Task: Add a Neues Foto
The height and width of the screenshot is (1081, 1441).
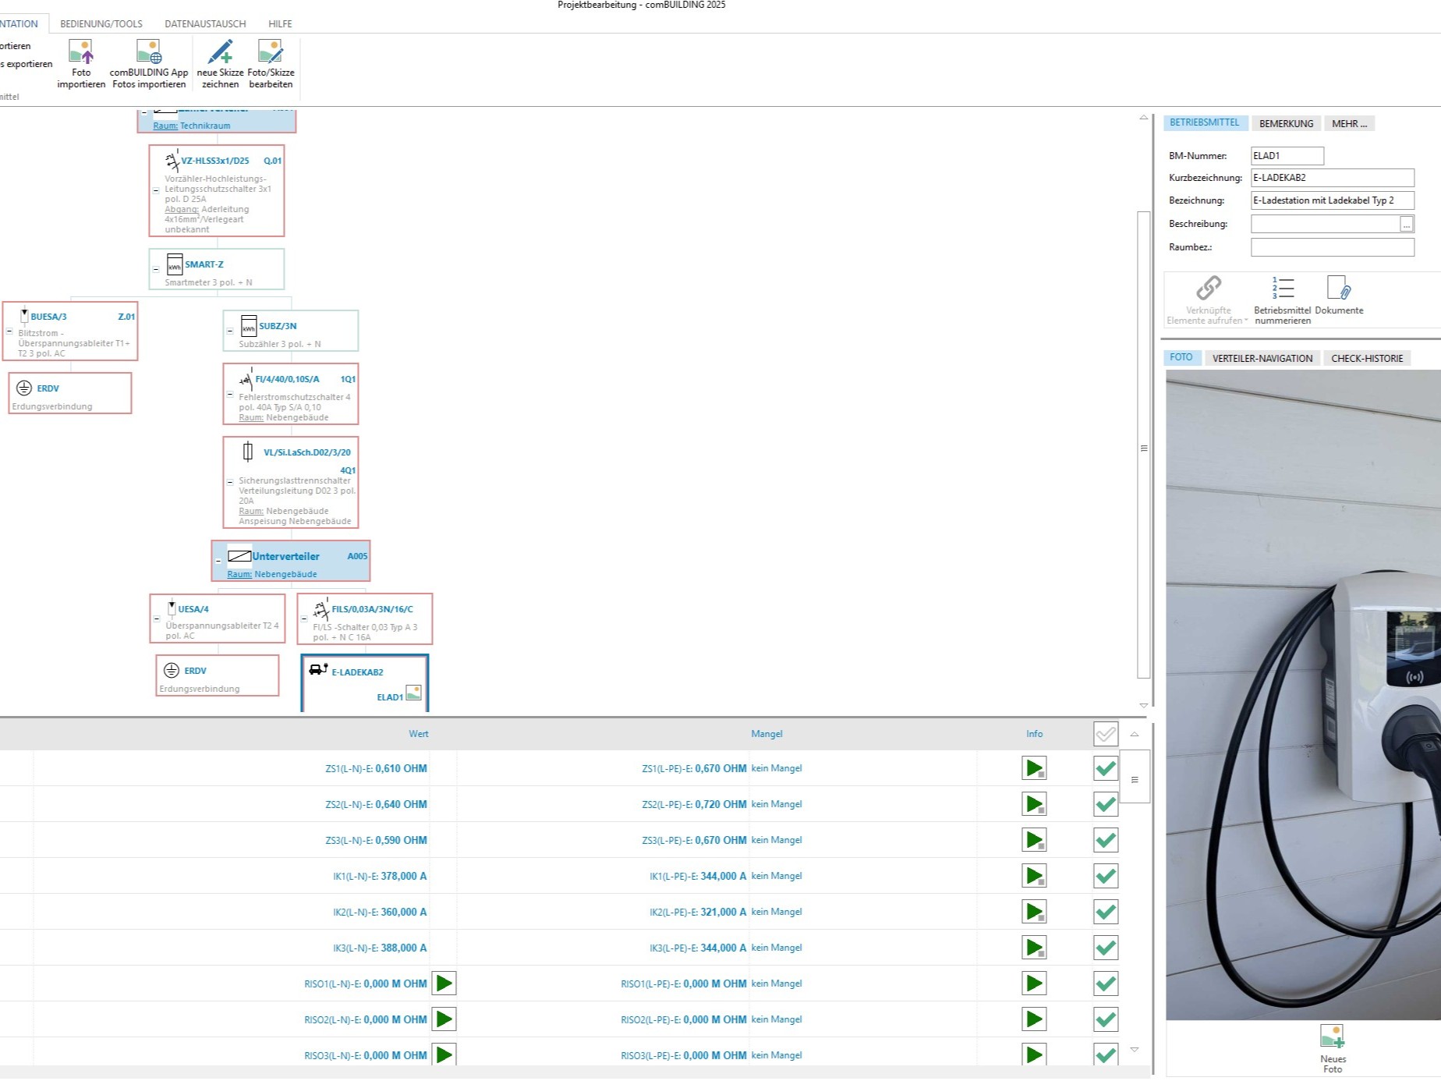Action: pos(1332,1037)
